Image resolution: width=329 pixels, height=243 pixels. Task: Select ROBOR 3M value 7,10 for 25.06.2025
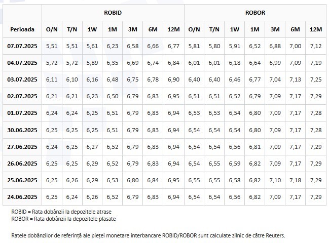pyautogui.click(x=275, y=180)
